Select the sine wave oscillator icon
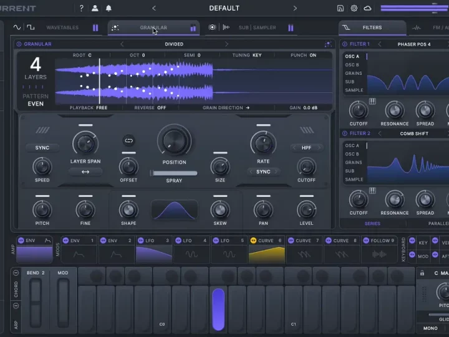 pos(17,27)
